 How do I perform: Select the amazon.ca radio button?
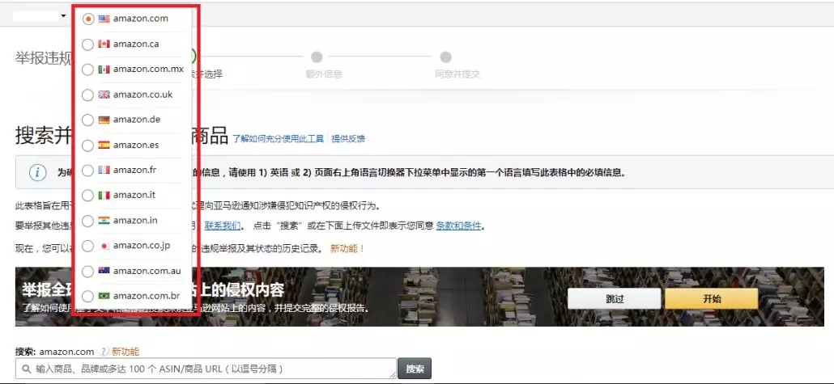[88, 44]
